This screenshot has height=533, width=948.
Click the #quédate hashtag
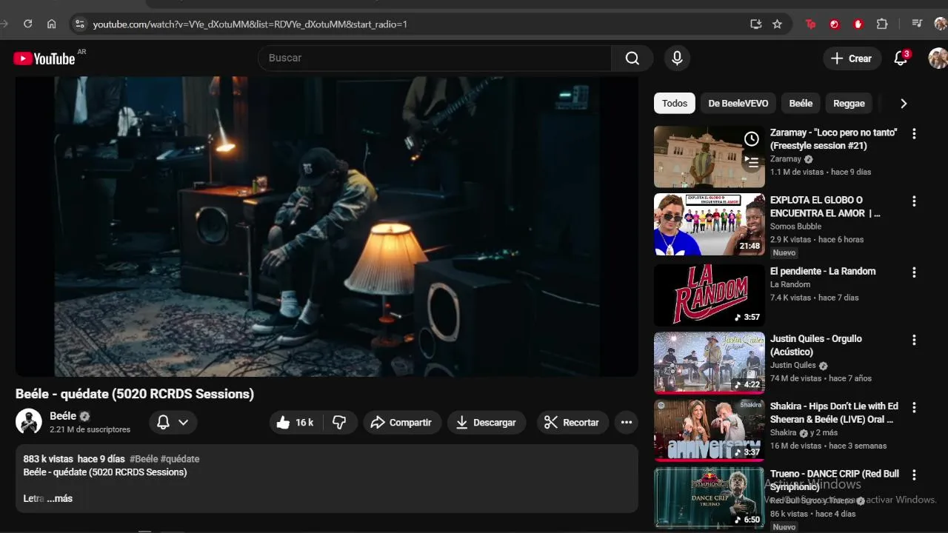click(x=180, y=459)
